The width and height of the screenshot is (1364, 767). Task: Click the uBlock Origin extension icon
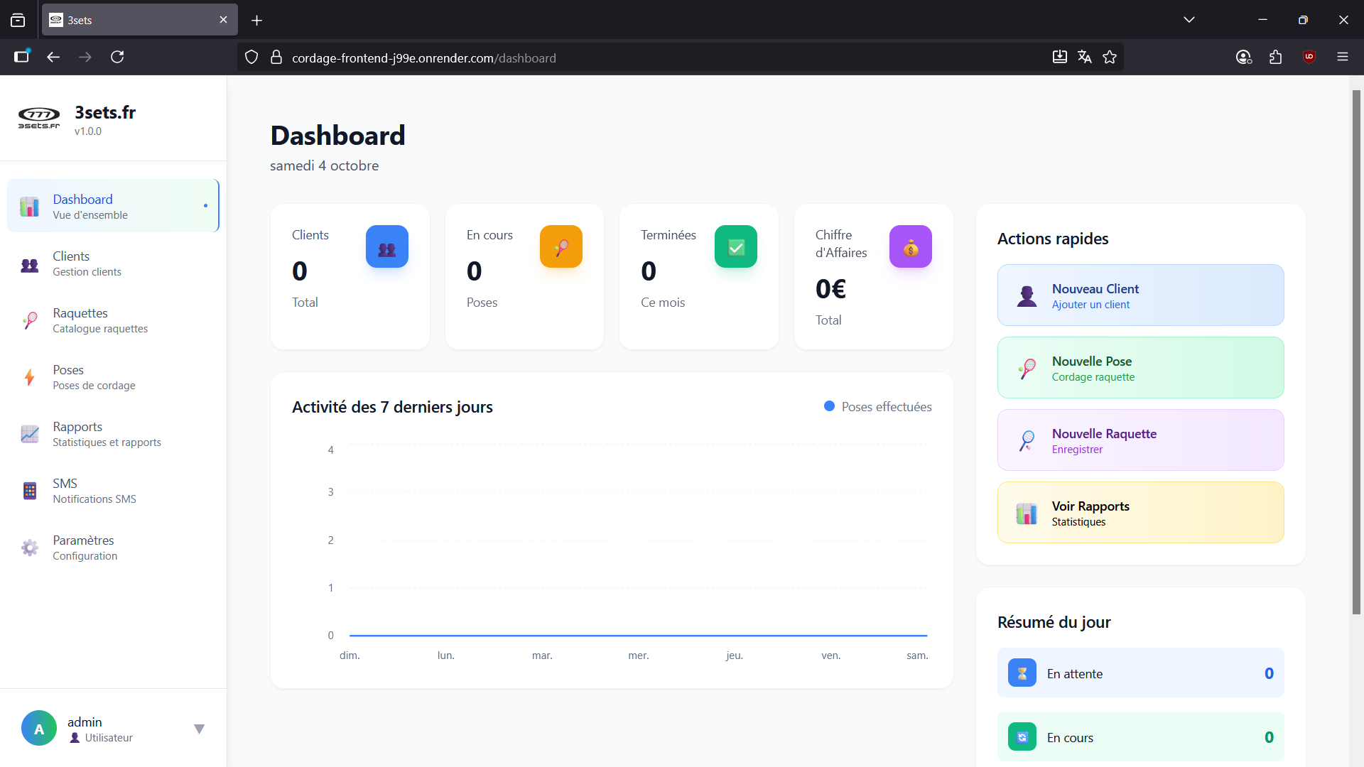coord(1309,57)
